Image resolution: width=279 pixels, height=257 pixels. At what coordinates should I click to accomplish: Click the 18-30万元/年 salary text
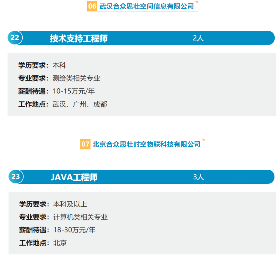tap(74, 230)
